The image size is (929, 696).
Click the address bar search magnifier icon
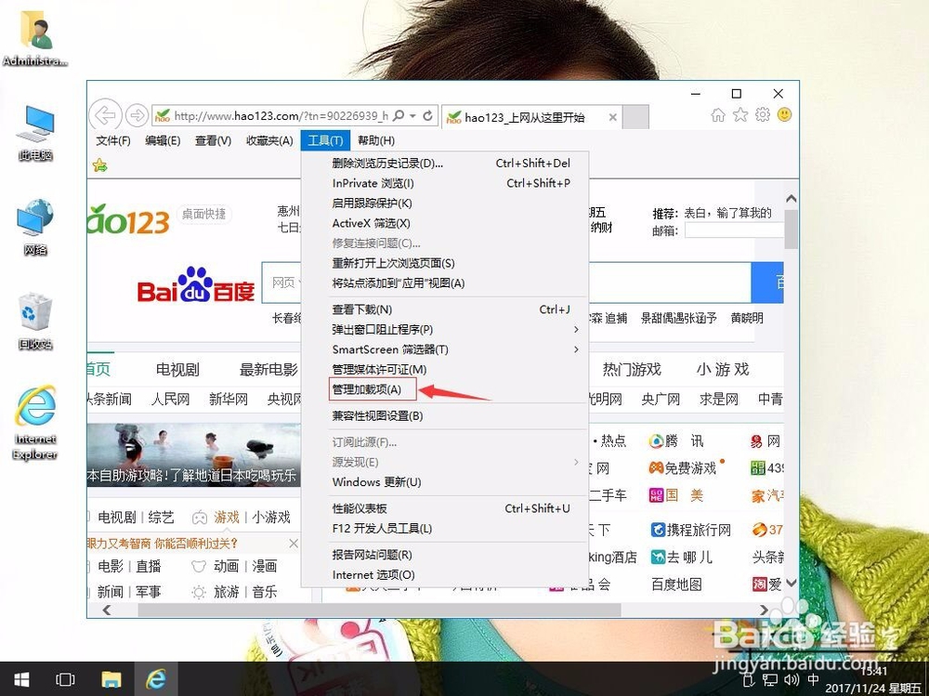(x=399, y=115)
